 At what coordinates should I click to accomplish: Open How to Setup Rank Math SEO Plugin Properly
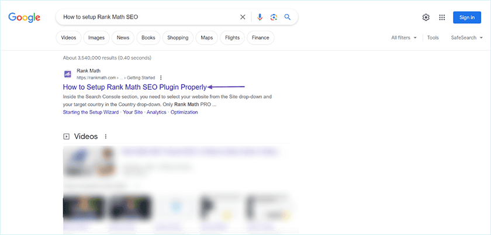pos(135,87)
